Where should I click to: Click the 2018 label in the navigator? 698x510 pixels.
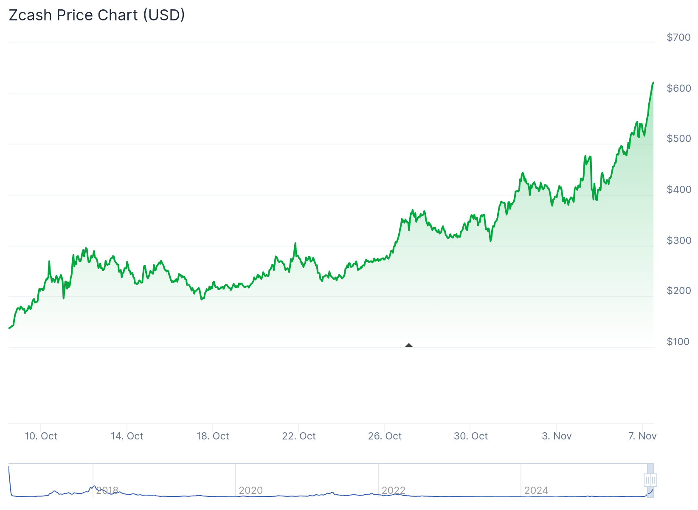click(x=107, y=490)
